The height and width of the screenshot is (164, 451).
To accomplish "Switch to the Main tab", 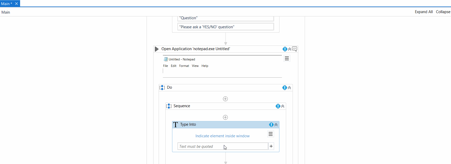I will pyautogui.click(x=6, y=3).
